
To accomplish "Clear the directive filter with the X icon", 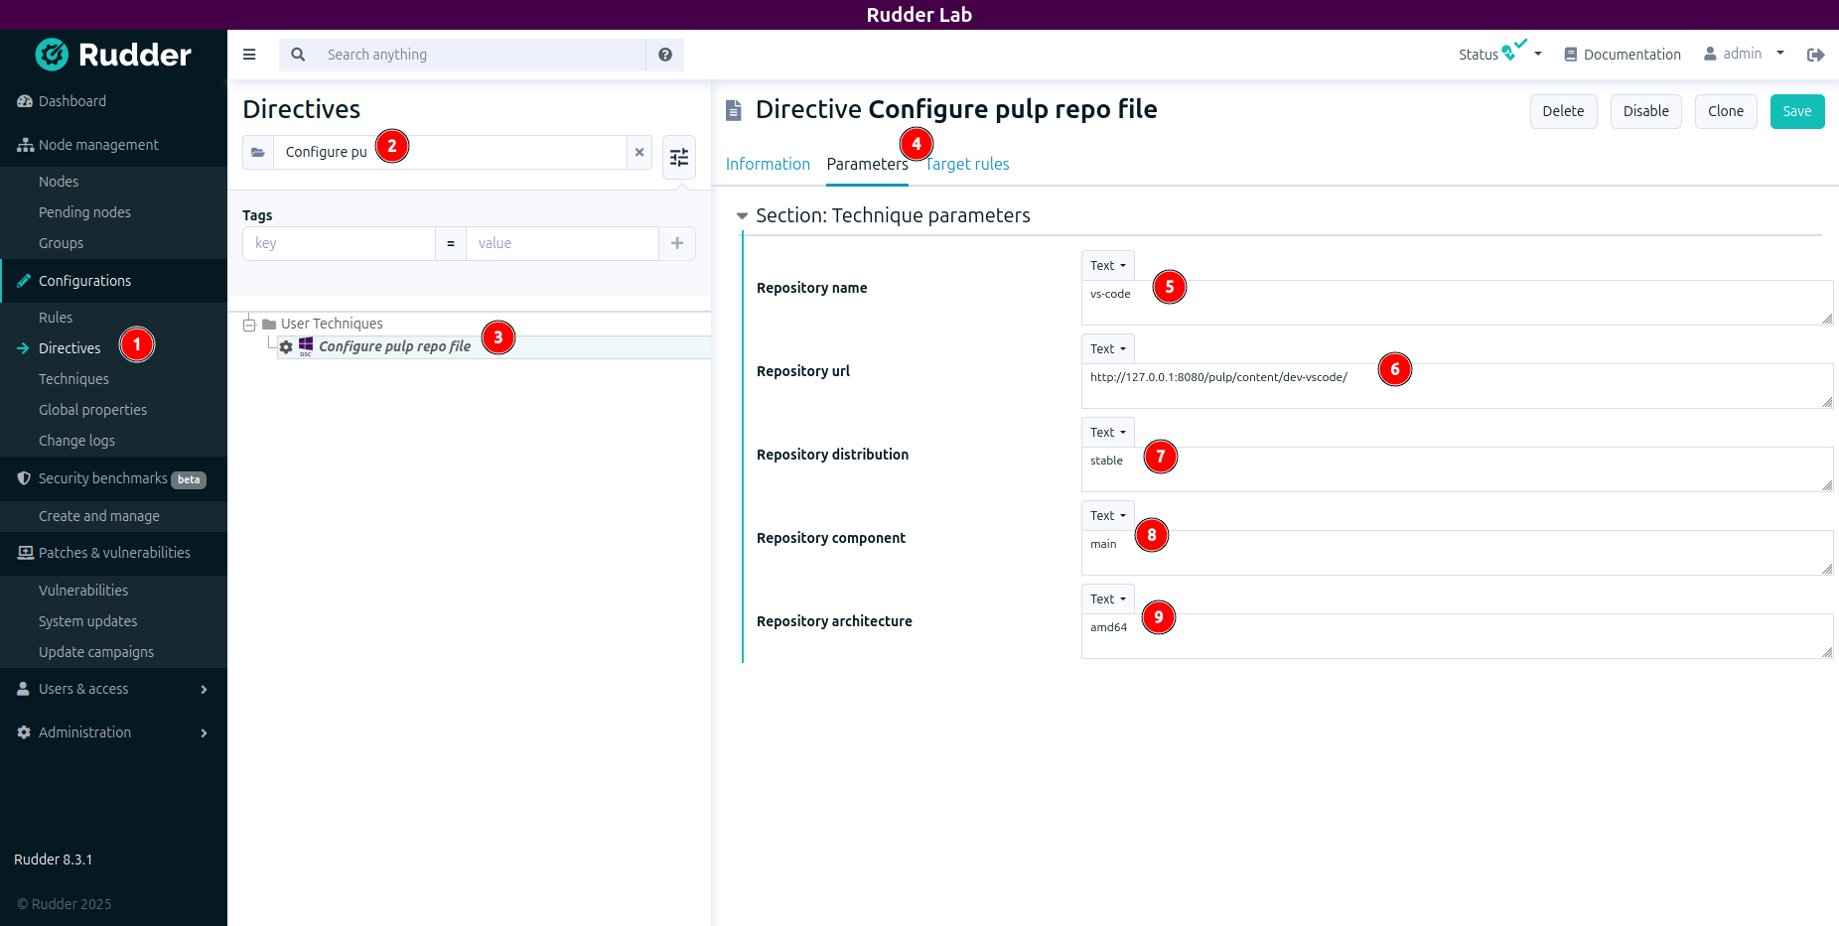I will coord(639,152).
